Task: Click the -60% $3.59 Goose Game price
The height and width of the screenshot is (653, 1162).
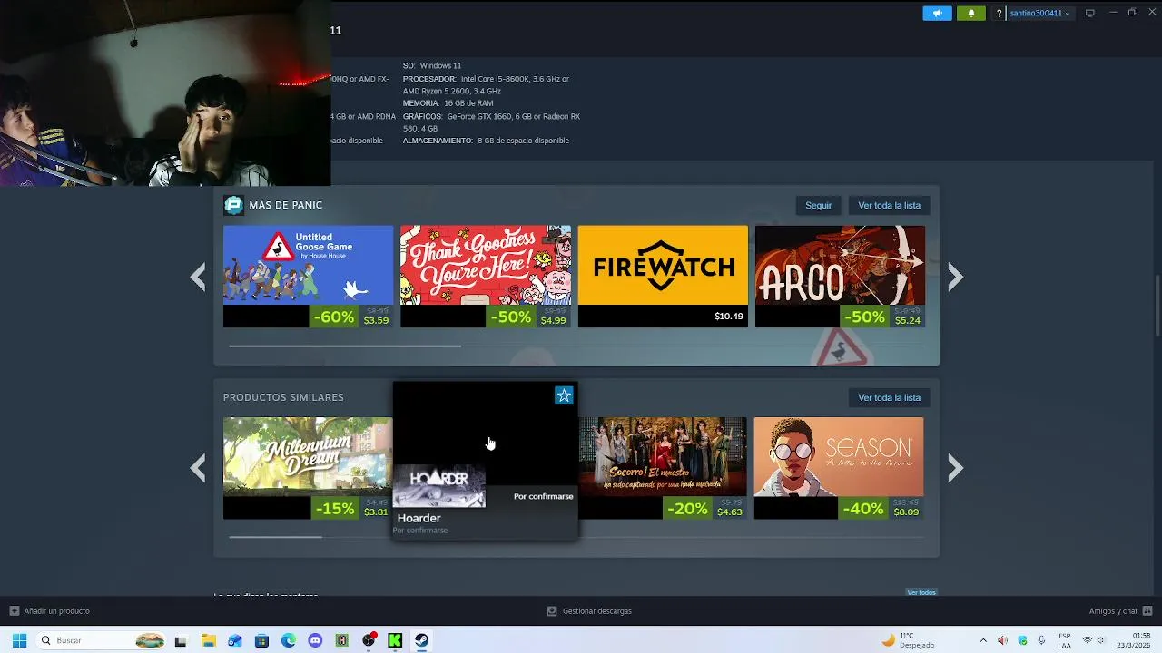Action: (x=351, y=317)
